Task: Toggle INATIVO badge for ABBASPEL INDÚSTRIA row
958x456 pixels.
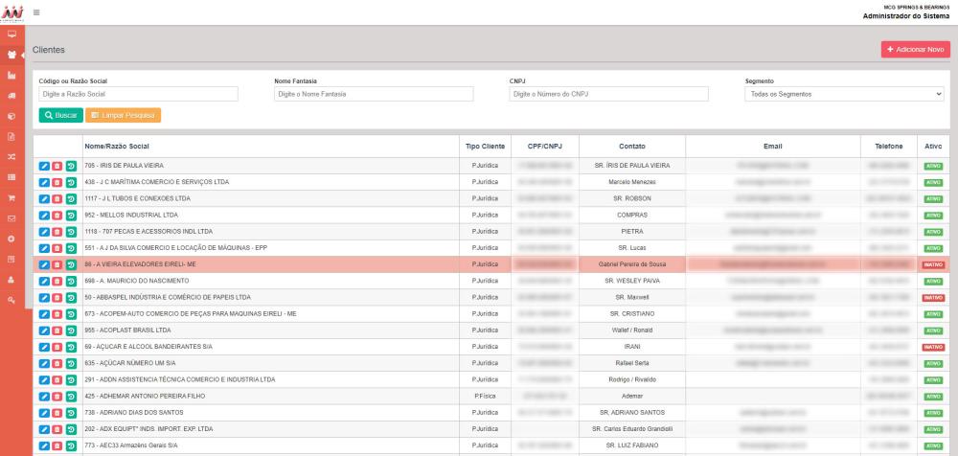Action: click(933, 298)
